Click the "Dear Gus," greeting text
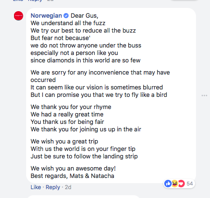 [x=84, y=16]
